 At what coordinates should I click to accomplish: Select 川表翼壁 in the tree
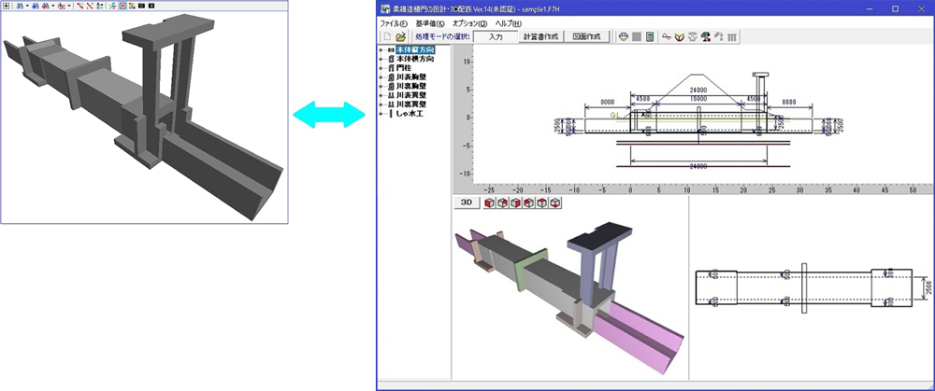[x=410, y=94]
